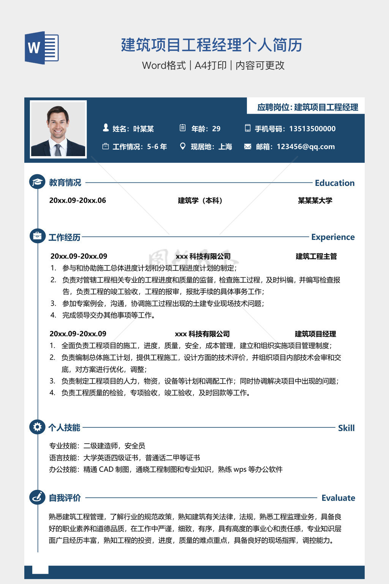Viewport: 389px width, 584px height.
Task: Click the envelope icon next to 邮箱
Action: (x=248, y=146)
